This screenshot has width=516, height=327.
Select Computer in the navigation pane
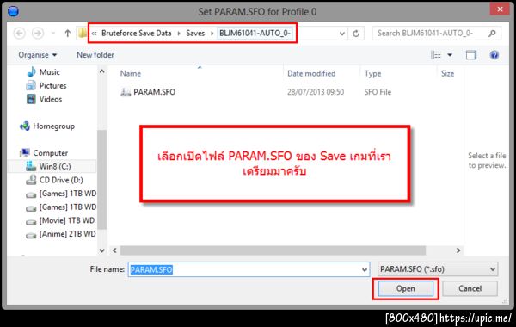coord(51,153)
